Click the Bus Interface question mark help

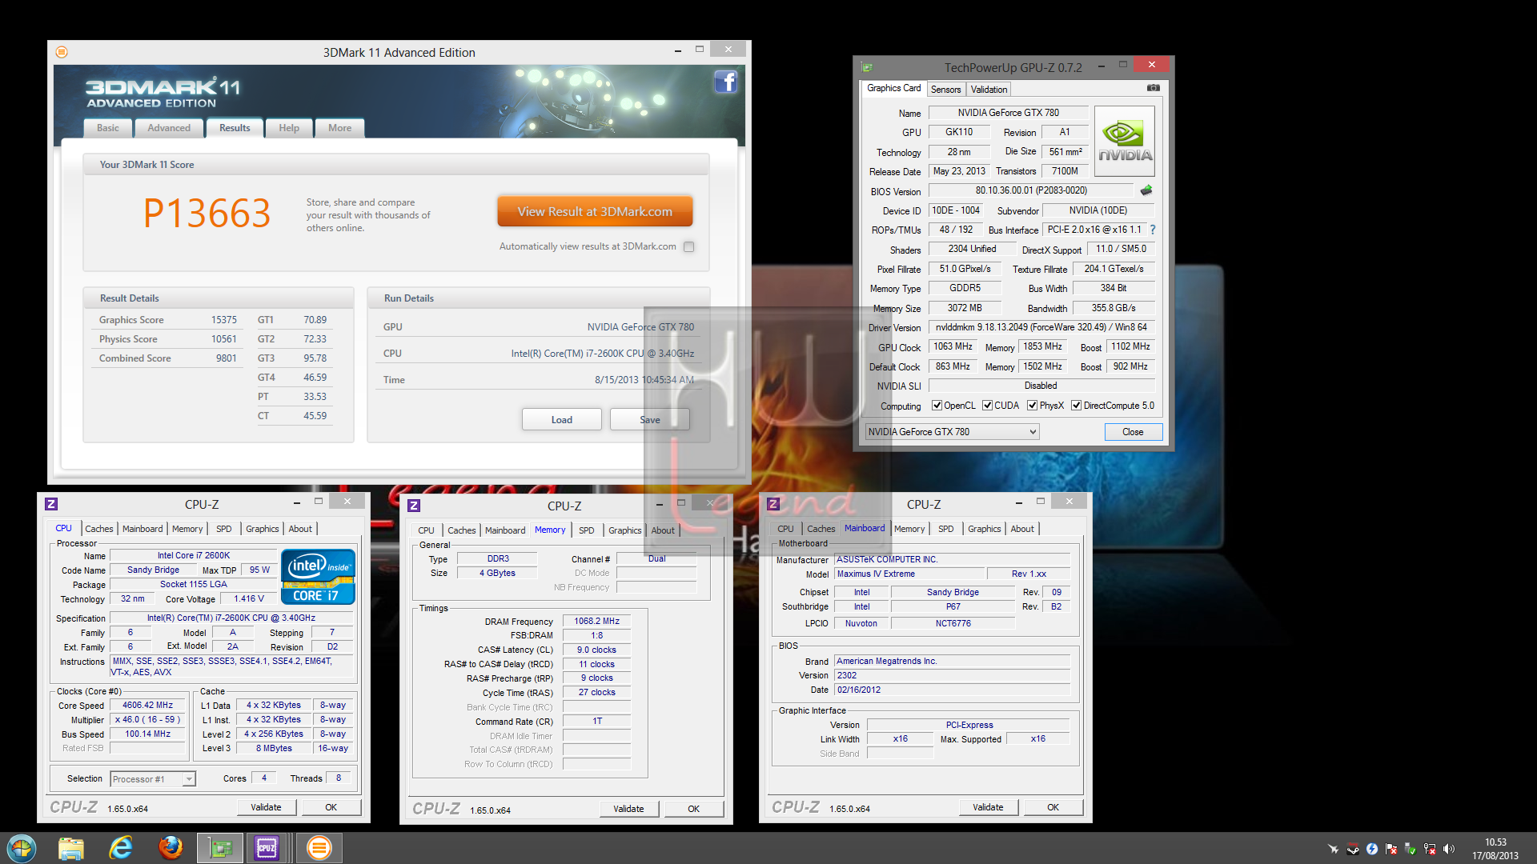click(1153, 230)
